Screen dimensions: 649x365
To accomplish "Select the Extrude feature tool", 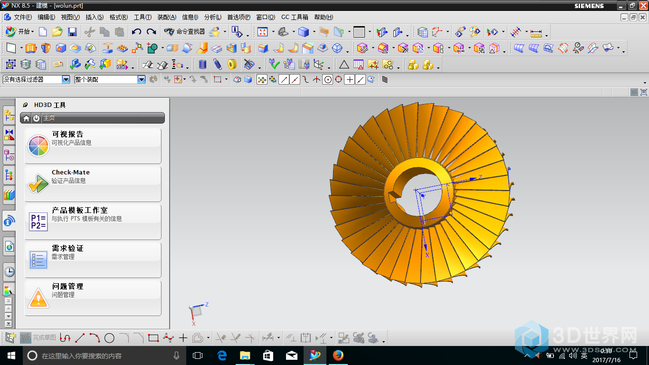I will 30,48.
